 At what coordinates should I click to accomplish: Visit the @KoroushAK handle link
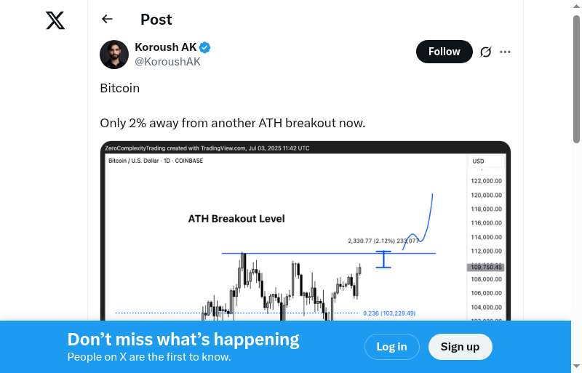[167, 62]
